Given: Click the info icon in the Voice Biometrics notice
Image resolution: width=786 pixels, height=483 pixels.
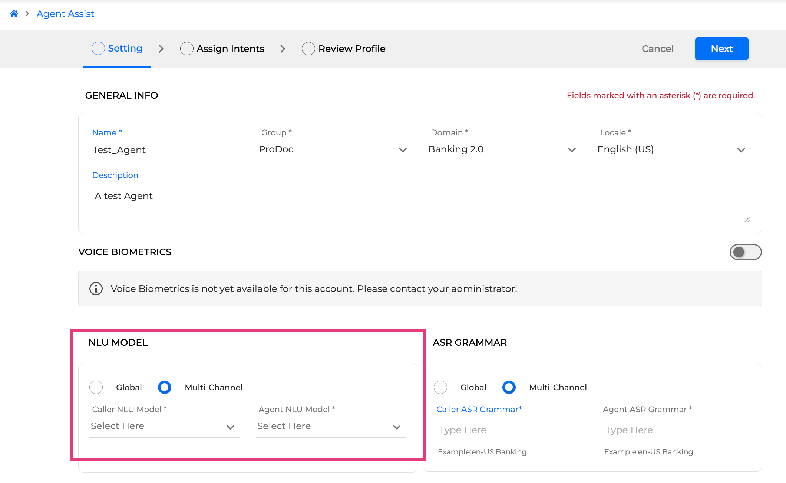Looking at the screenshot, I should click(x=96, y=289).
